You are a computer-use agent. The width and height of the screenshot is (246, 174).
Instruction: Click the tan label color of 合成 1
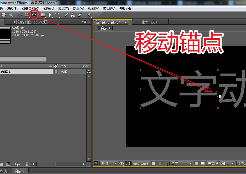(56, 72)
